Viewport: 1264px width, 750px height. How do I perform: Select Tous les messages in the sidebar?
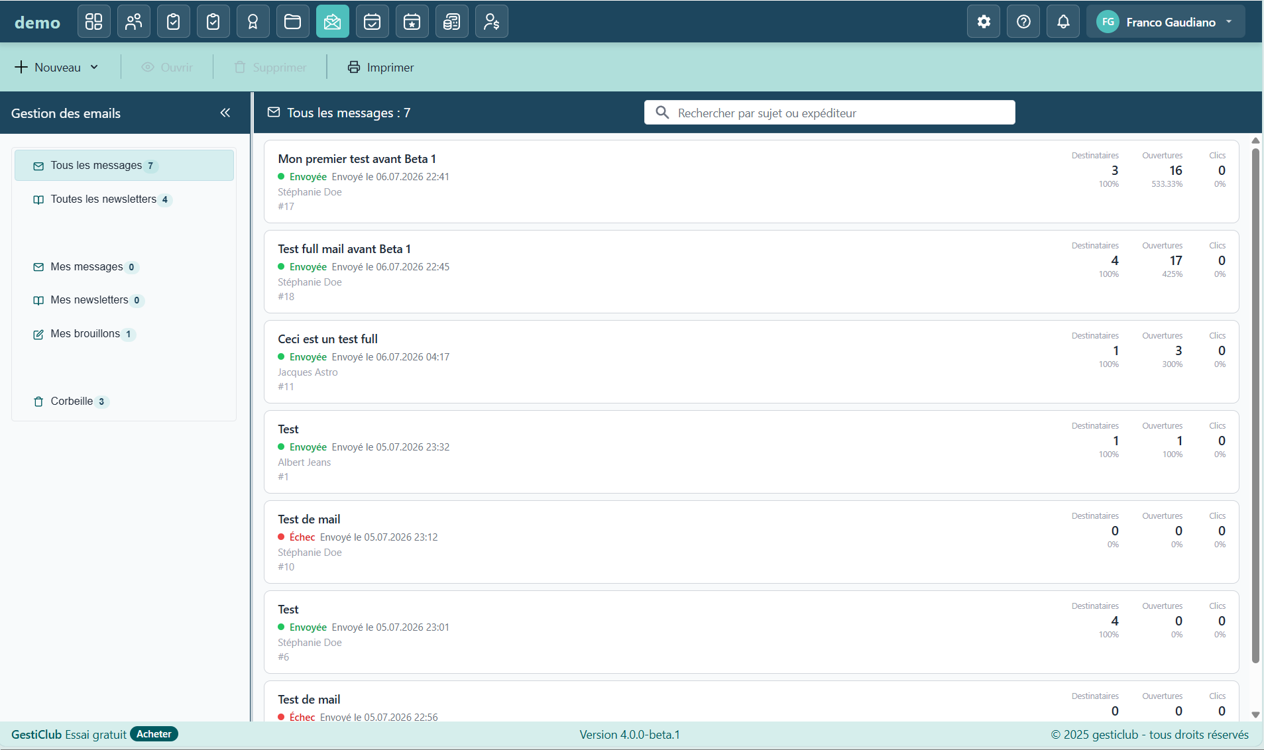click(124, 166)
